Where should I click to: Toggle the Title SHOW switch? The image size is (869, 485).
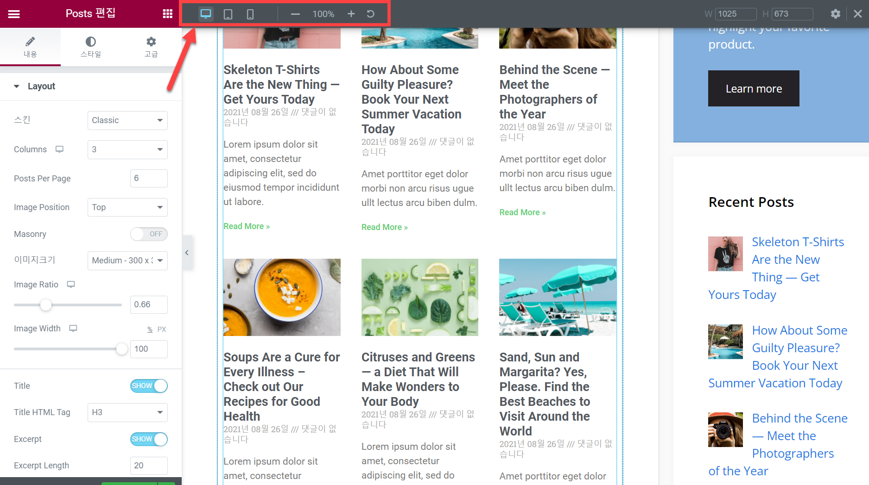point(149,386)
